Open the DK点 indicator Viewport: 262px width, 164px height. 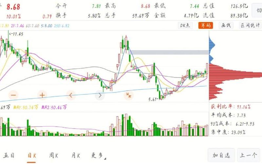[x=185, y=26]
